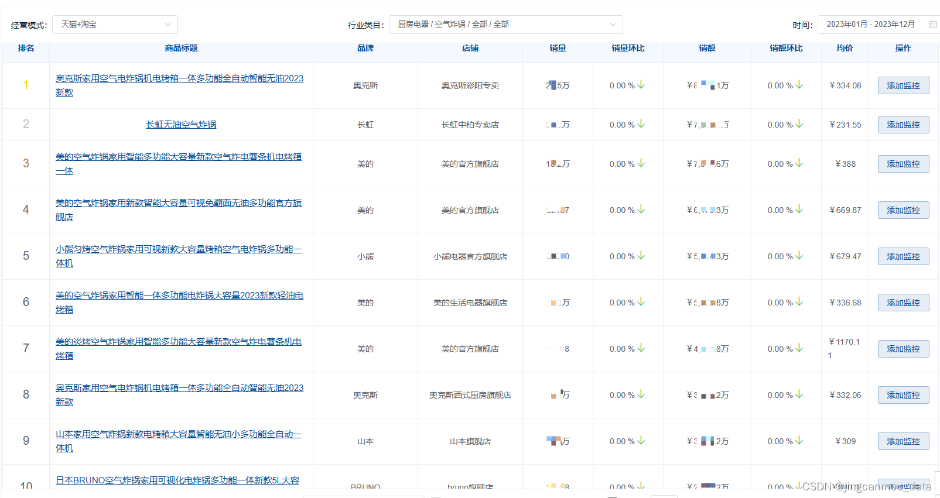
Task: Click sales-amount down arrow in 长虹 row
Action: coord(799,124)
